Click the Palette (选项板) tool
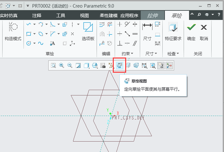Screen dimensions: 224x152 pyautogui.click(x=88, y=31)
